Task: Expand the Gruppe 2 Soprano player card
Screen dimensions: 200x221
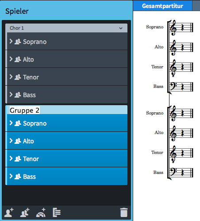Action: coord(11,123)
